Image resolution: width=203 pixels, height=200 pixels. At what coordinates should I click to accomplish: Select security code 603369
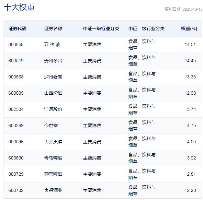point(16,125)
